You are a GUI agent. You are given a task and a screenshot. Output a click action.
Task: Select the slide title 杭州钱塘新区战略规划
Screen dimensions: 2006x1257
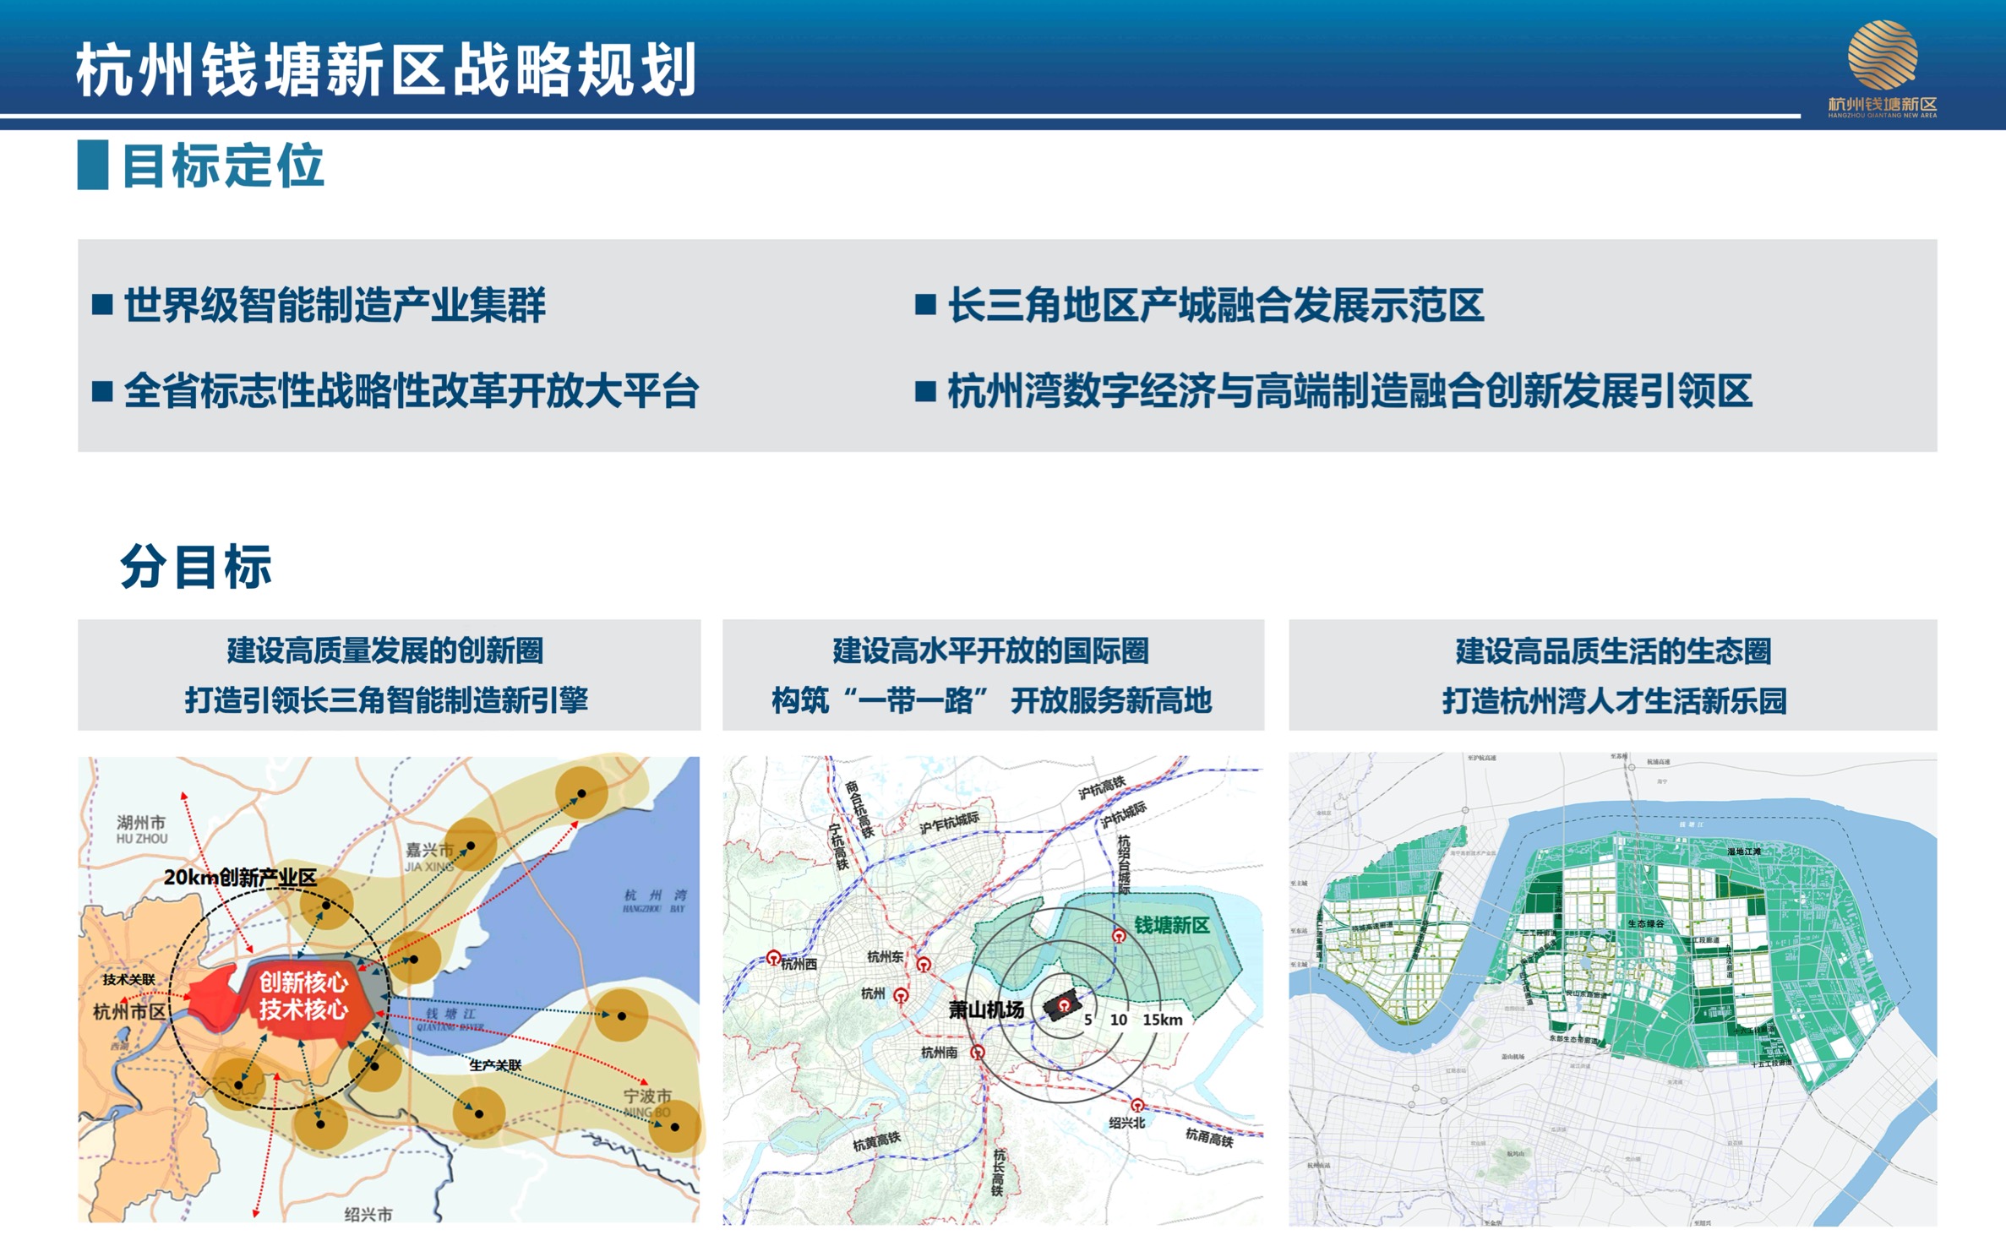386,70
